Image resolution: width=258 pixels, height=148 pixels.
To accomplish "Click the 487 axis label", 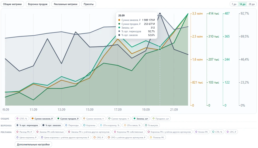I will tap(227, 13).
